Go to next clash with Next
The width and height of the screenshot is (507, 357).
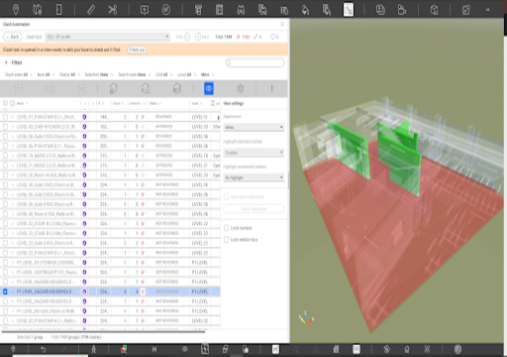202,37
